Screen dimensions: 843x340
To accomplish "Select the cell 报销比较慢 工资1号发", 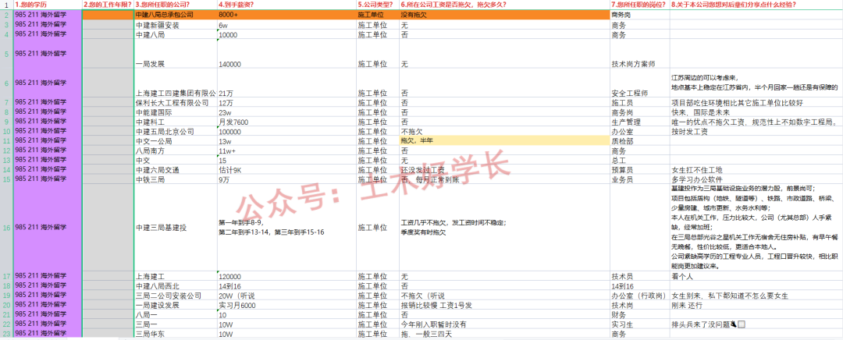I will [x=504, y=306].
